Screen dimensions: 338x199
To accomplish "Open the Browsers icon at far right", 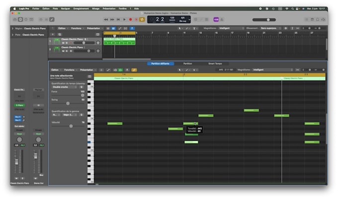I will pyautogui.click(x=324, y=19).
